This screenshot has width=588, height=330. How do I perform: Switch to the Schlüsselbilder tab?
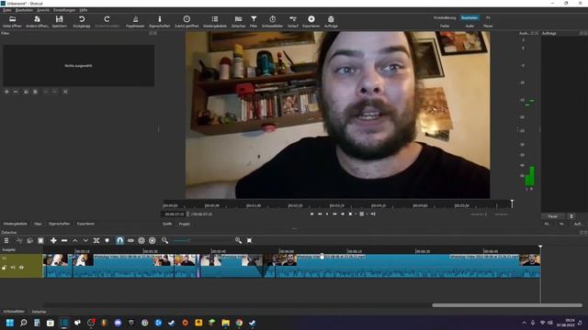[14, 312]
